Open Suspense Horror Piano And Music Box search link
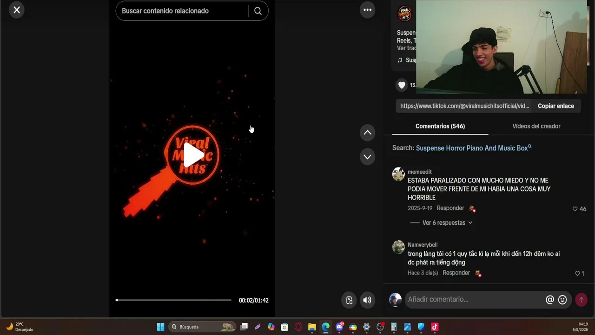This screenshot has width=595, height=335. point(474,148)
